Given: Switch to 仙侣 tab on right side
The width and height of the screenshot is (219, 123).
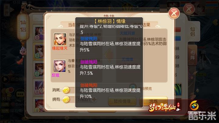Looking at the screenshot, I should coord(193,32).
